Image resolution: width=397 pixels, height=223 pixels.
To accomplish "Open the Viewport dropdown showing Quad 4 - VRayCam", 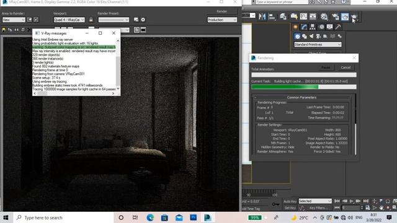I will pos(69,20).
